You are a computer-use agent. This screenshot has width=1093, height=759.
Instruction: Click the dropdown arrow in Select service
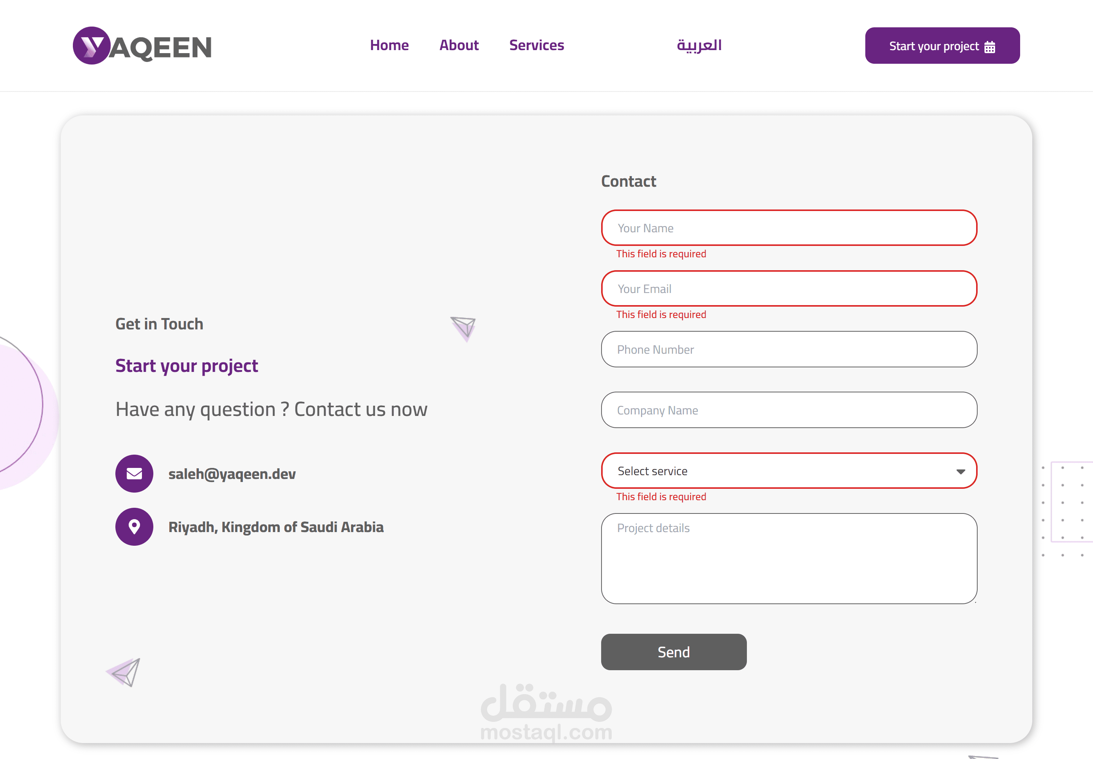(960, 471)
